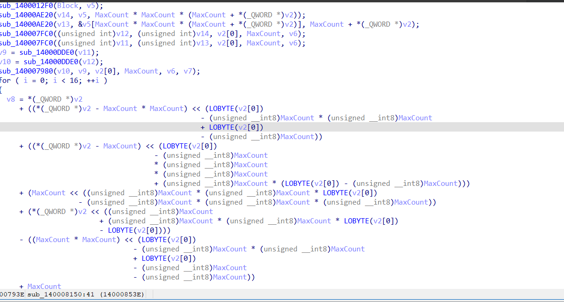The height and width of the screenshot is (302, 564).
Task: Select the v9 argument of sub_140007980
Action: coord(82,71)
